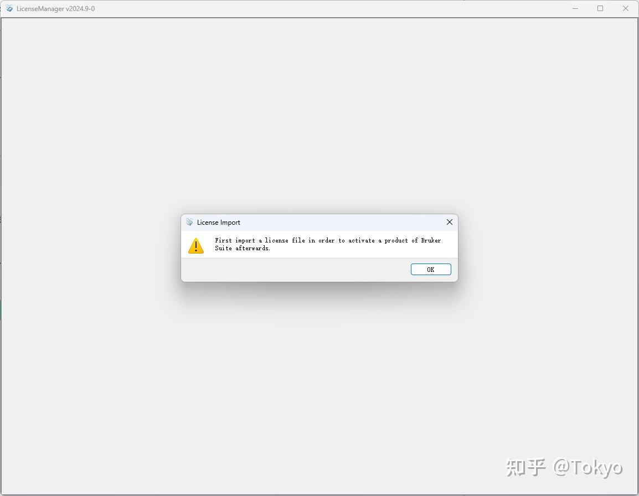Click the word "activate" in the warning text
The image size is (639, 496).
pyautogui.click(x=362, y=240)
